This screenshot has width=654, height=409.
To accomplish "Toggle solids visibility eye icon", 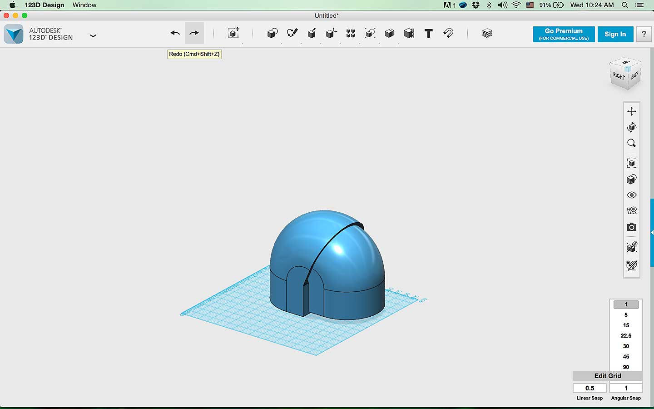I will pos(631,195).
